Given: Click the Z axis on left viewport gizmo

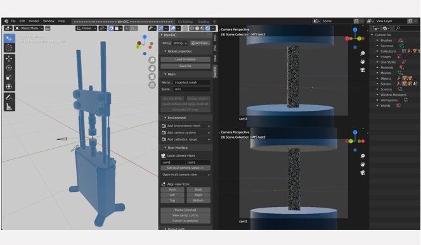Looking at the screenshot, I should [x=145, y=37].
